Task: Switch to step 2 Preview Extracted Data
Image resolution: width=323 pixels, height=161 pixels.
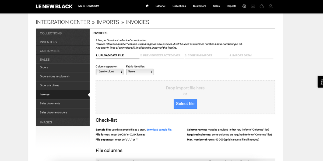Action: pyautogui.click(x=162, y=56)
